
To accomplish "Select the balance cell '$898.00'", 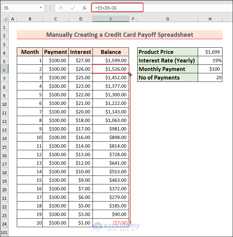I will click(111, 137).
